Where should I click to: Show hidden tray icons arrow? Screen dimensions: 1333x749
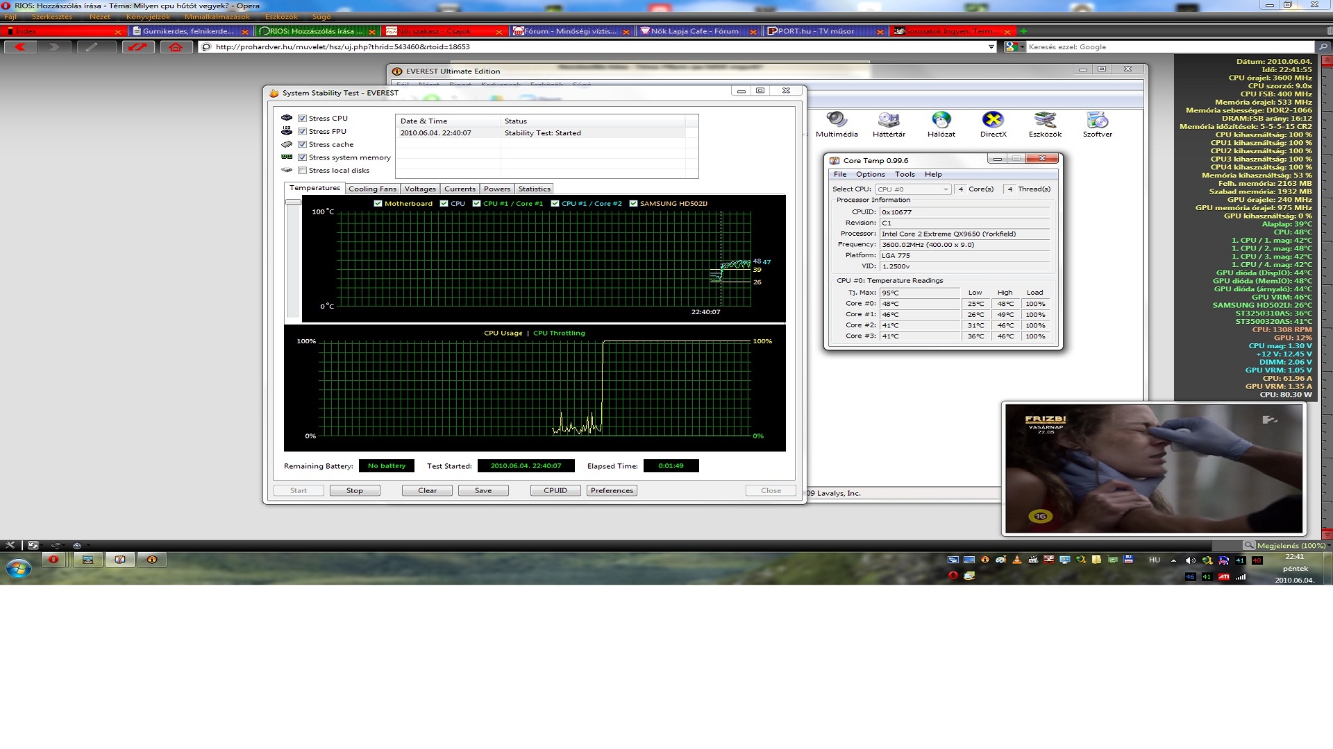pyautogui.click(x=1173, y=560)
